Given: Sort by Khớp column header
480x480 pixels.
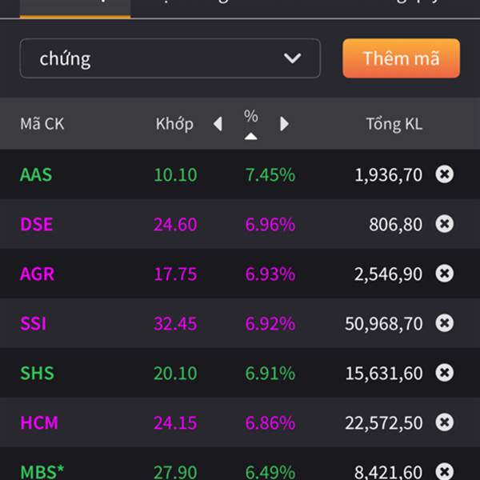Looking at the screenshot, I should tap(174, 124).
